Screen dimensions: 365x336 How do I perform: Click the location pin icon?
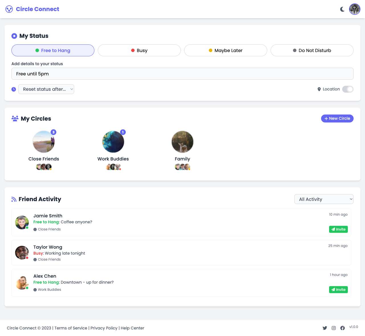[319, 89]
